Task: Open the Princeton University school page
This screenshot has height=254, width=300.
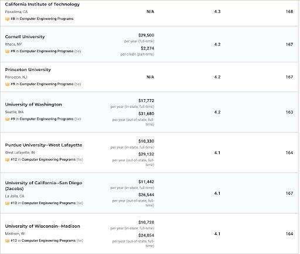Action: (28, 70)
